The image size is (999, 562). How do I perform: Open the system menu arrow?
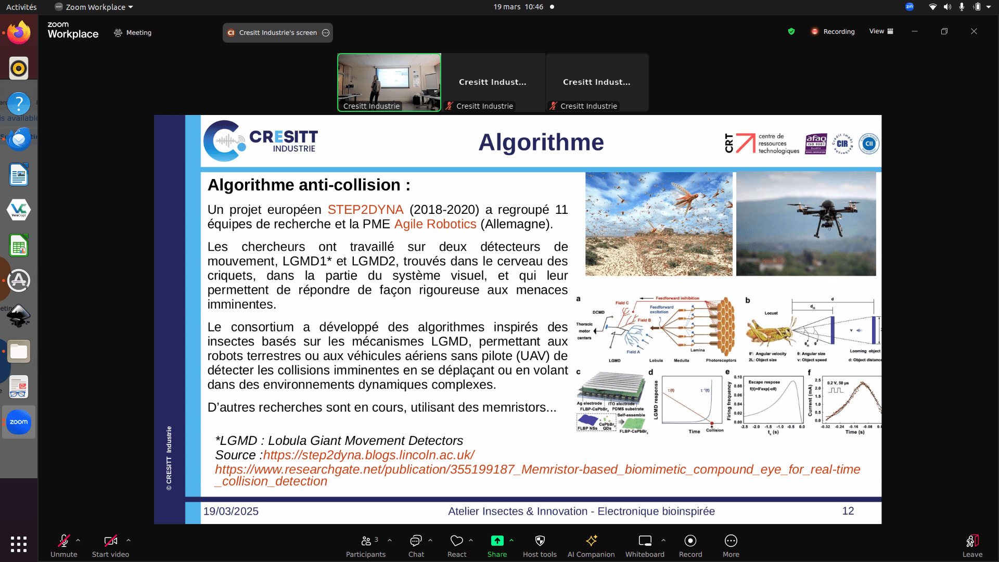[989, 7]
